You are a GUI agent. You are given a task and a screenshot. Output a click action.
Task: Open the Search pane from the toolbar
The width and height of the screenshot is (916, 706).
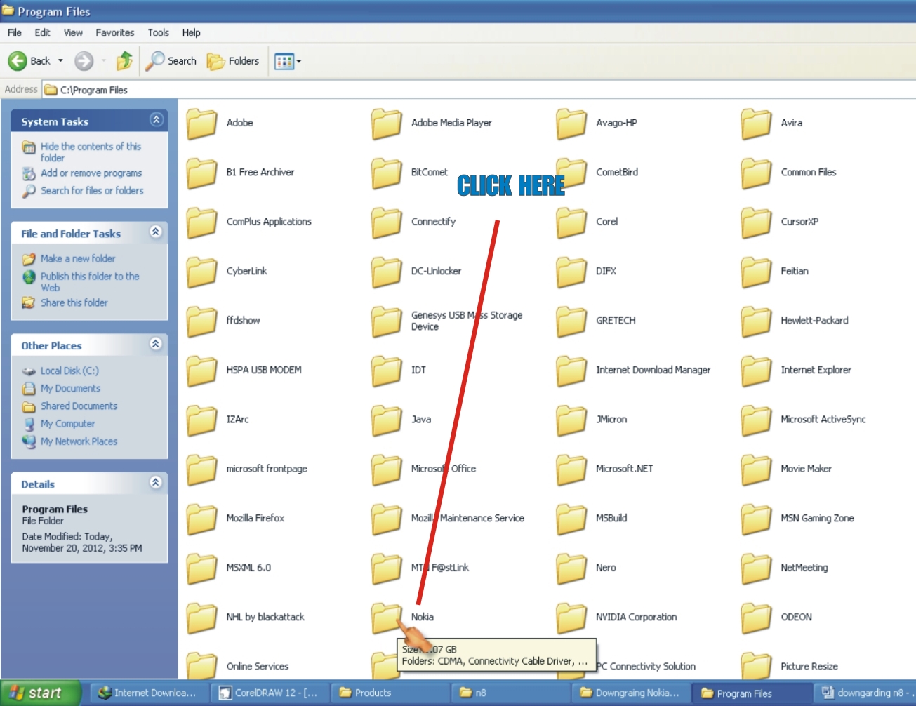click(171, 61)
